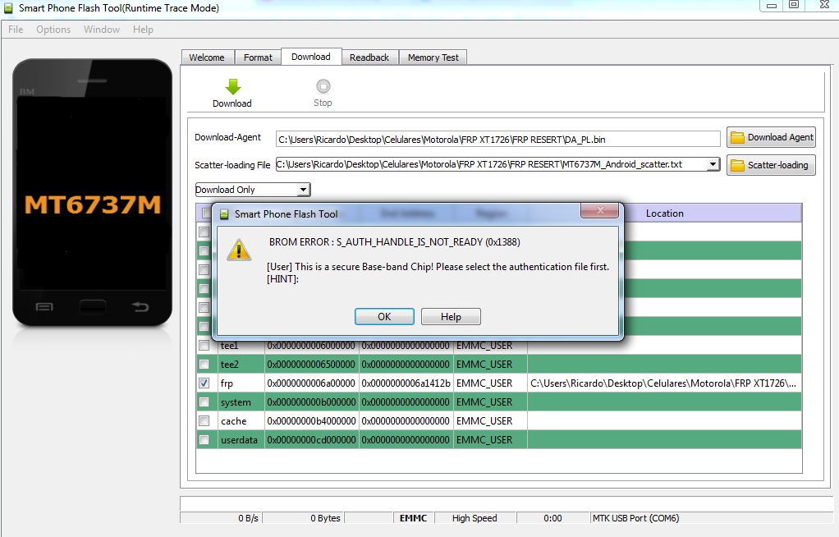Click tee1 begin address 0x0000000006000000
Viewport: 839px width, 537px height.
tap(311, 346)
